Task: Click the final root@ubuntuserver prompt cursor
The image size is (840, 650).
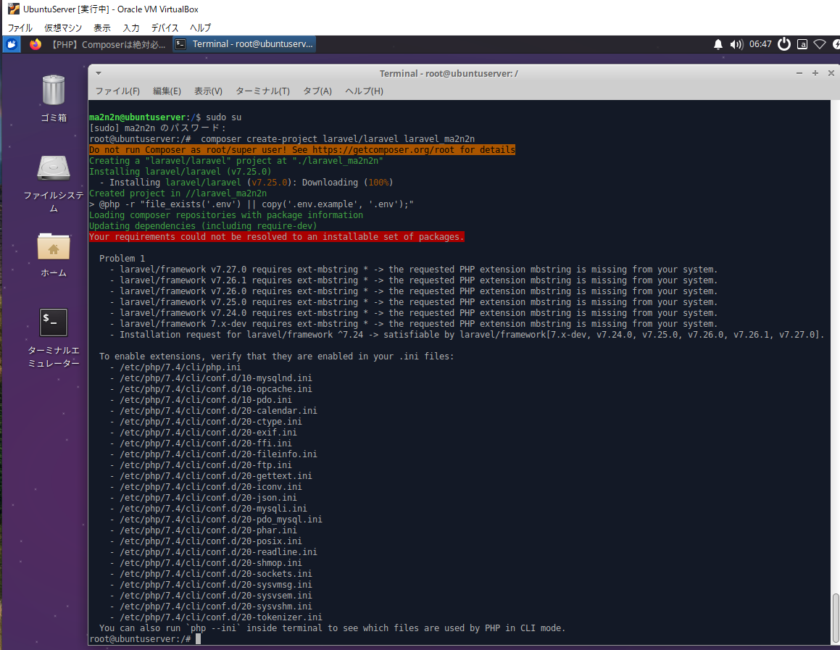Action: tap(198, 639)
